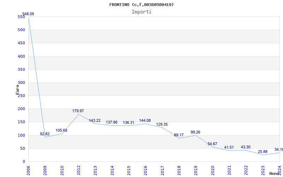Select the 2022 x-axis year label
The width and height of the screenshot is (283, 177).
point(246,171)
